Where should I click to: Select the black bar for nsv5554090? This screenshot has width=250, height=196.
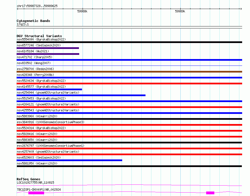129,42
